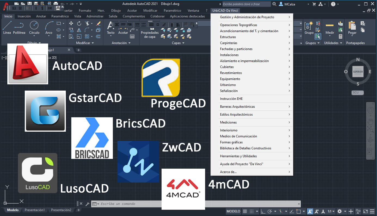Click the Grupo icon

[309, 27]
